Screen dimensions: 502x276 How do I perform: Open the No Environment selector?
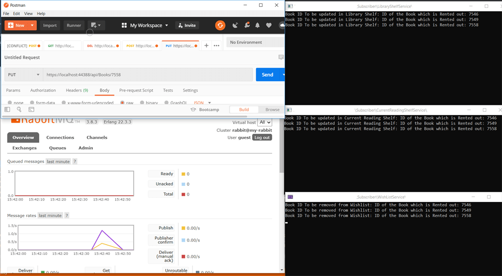click(x=255, y=42)
